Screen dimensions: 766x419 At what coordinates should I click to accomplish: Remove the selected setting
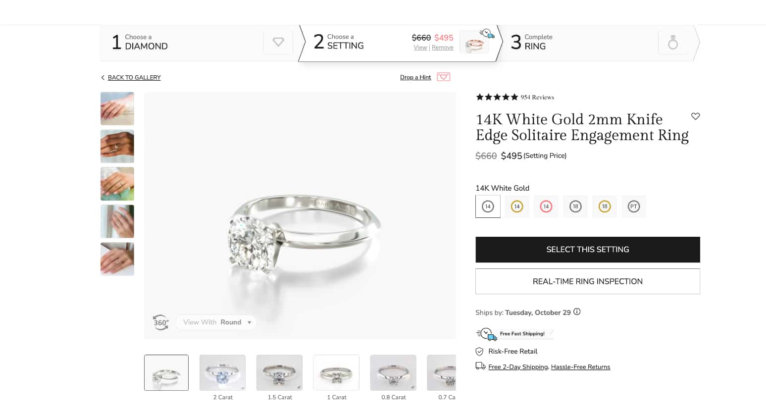click(x=442, y=48)
